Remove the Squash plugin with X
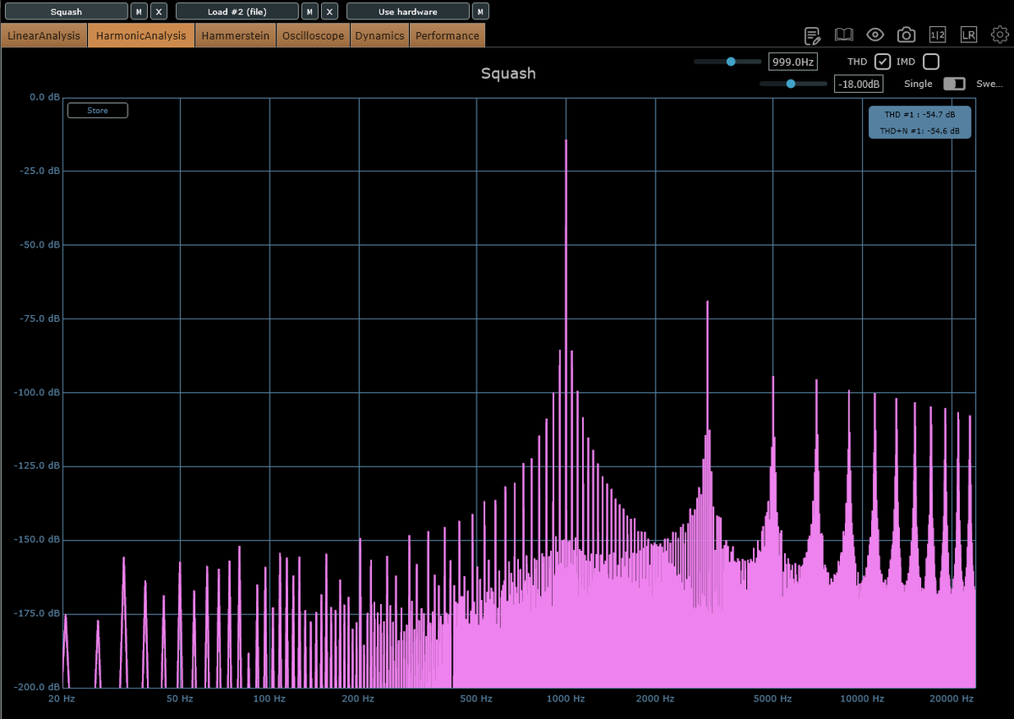Screen dimensions: 1014x719 pyautogui.click(x=159, y=12)
